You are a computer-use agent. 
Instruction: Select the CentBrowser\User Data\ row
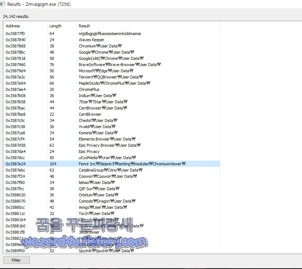[112, 108]
